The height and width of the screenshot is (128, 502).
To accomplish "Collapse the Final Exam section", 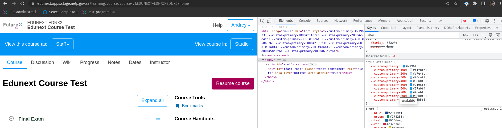I will point(158,119).
